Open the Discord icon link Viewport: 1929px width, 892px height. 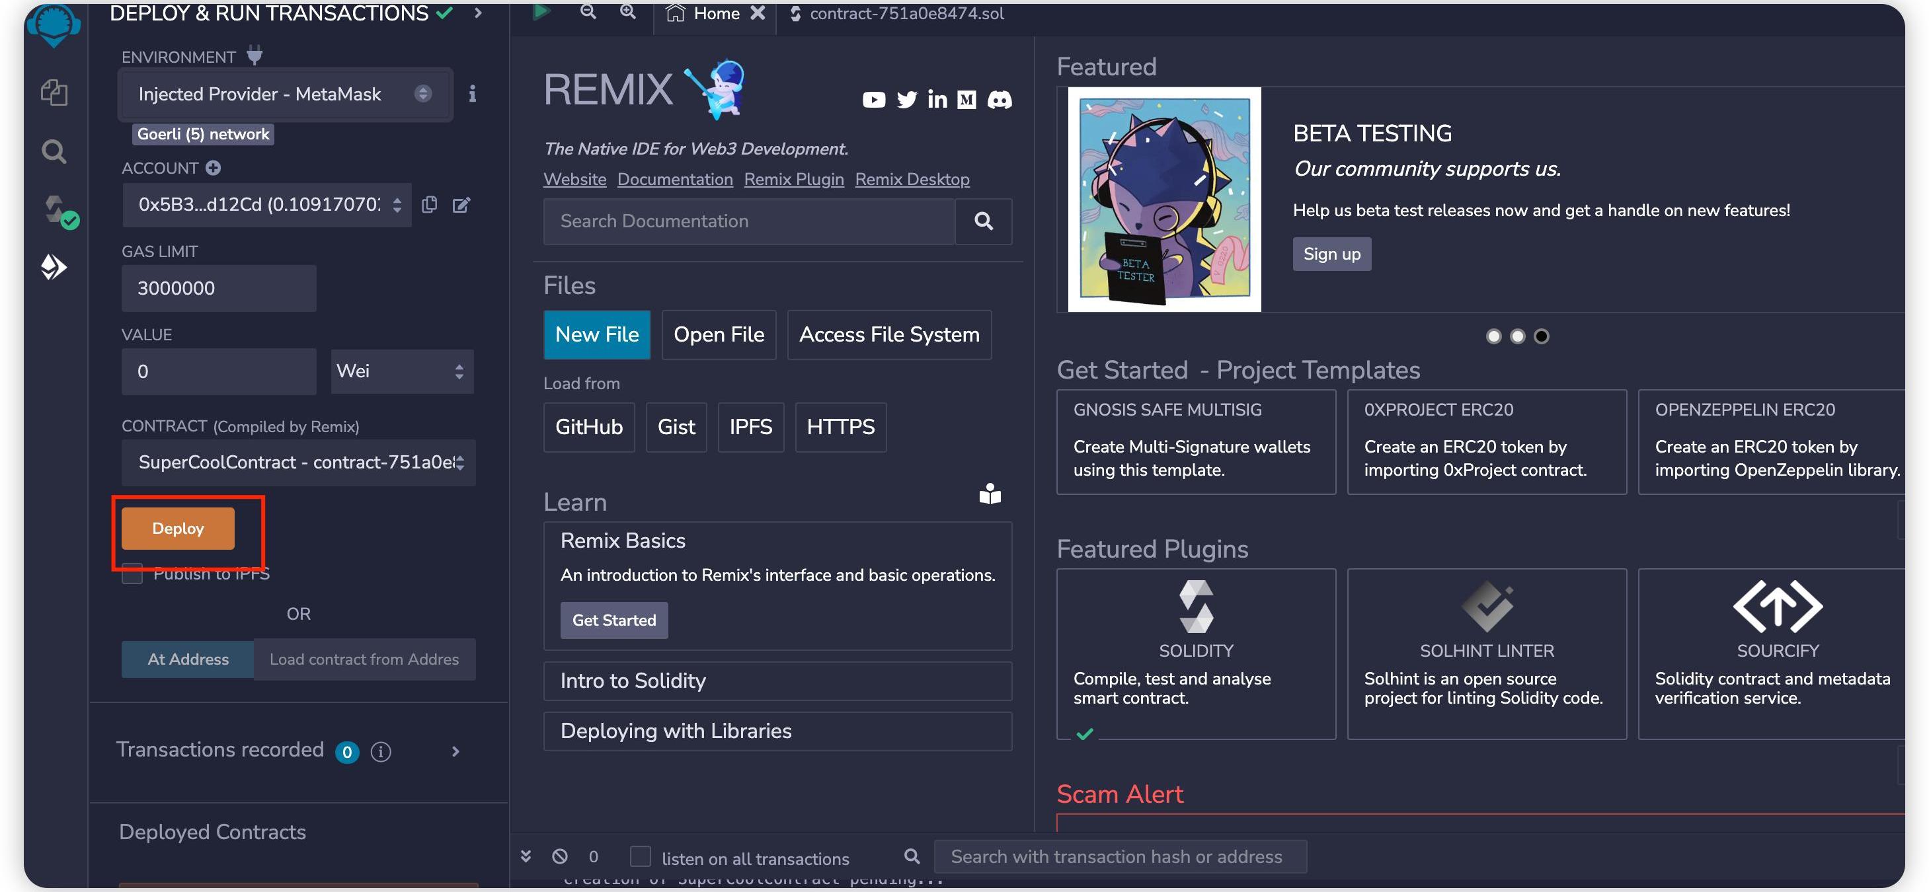[x=999, y=100]
